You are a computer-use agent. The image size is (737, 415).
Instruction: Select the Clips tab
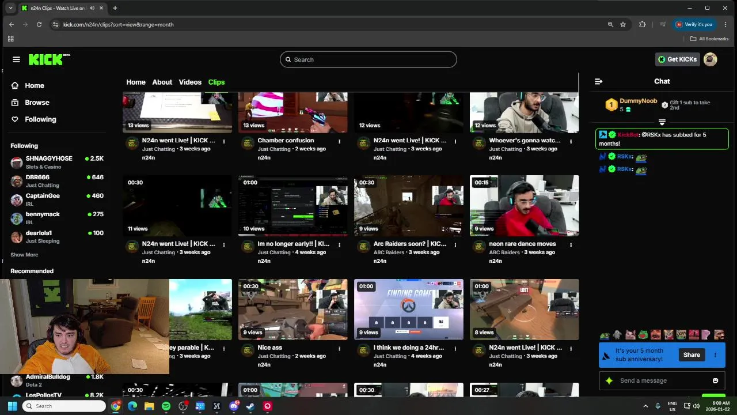[x=216, y=82]
